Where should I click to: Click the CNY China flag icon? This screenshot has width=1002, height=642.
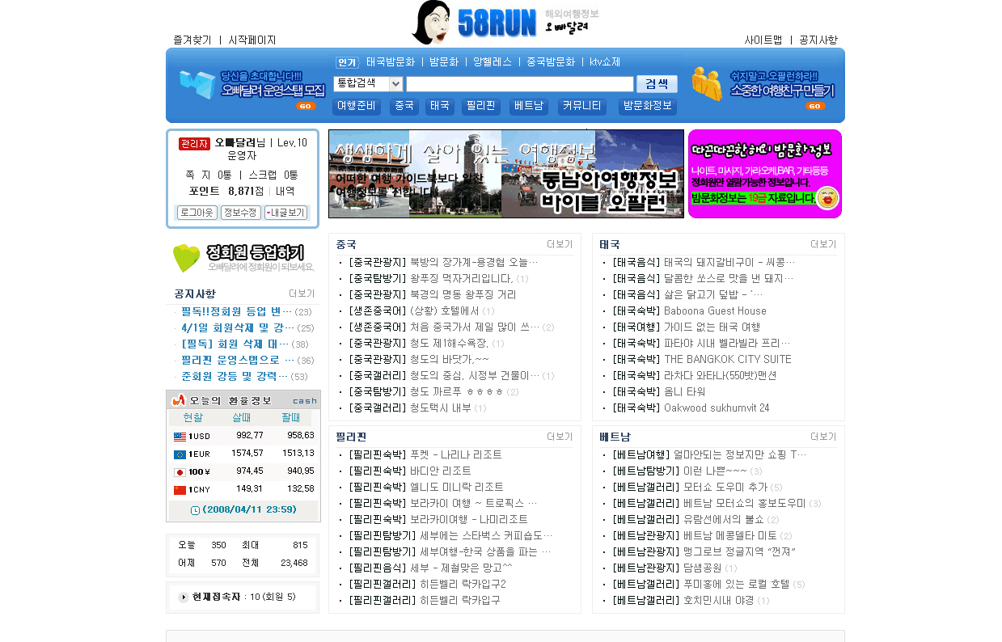pyautogui.click(x=180, y=489)
